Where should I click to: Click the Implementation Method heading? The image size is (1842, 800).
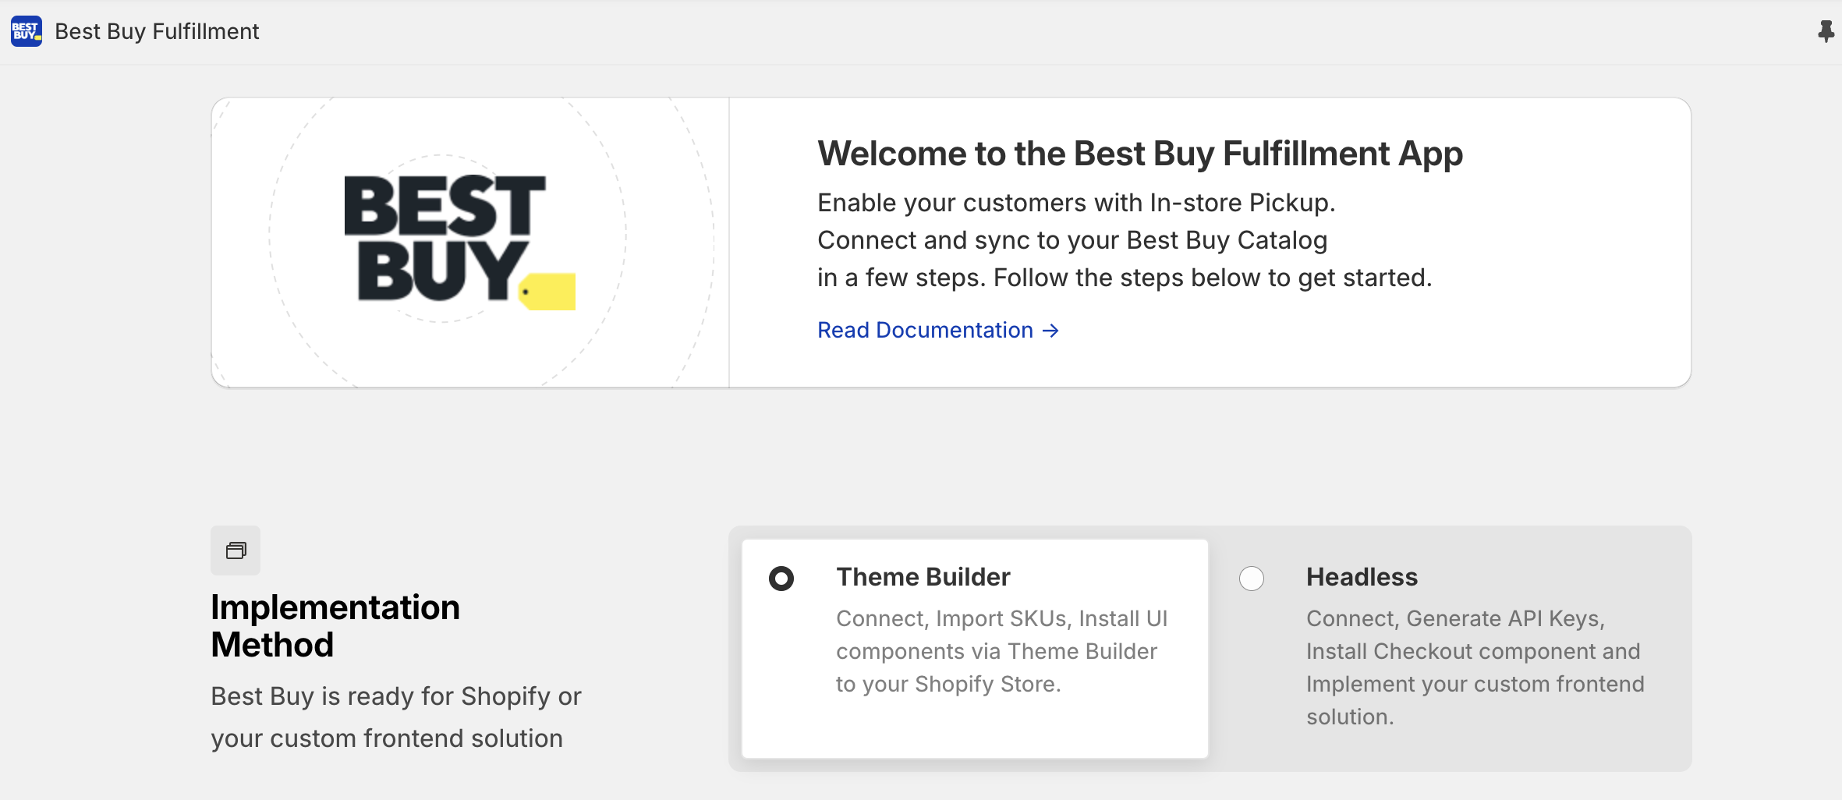coord(335,626)
